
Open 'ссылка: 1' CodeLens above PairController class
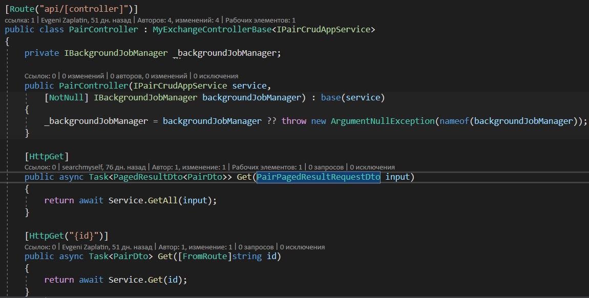tap(19, 20)
